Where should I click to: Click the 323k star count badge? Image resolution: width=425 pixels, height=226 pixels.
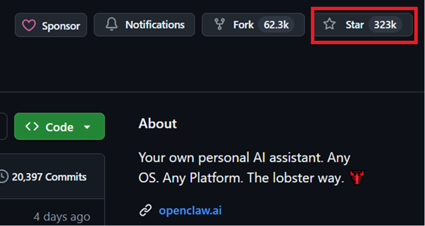pyautogui.click(x=385, y=25)
